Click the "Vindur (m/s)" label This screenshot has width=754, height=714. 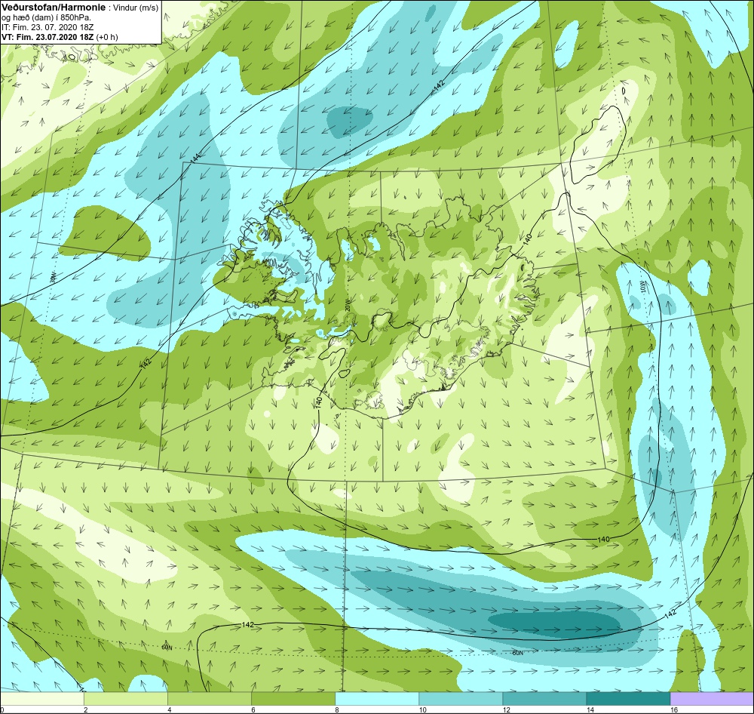136,8
